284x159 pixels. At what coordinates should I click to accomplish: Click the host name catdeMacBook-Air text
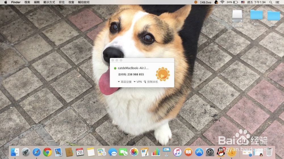133,68
